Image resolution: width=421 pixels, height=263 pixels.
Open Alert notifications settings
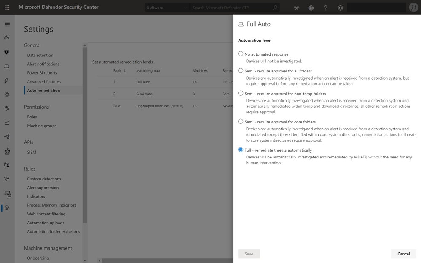point(43,64)
